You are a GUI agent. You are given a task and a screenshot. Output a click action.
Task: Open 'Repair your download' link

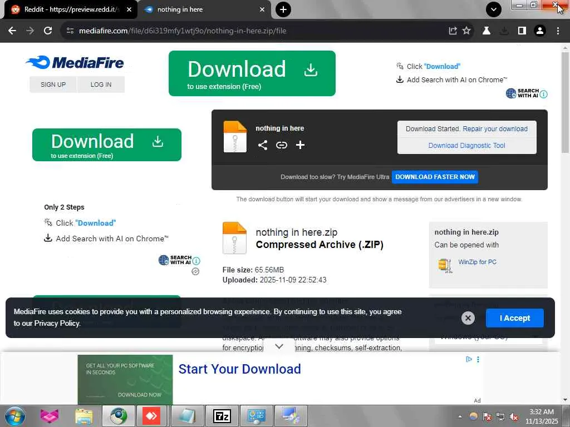(495, 129)
